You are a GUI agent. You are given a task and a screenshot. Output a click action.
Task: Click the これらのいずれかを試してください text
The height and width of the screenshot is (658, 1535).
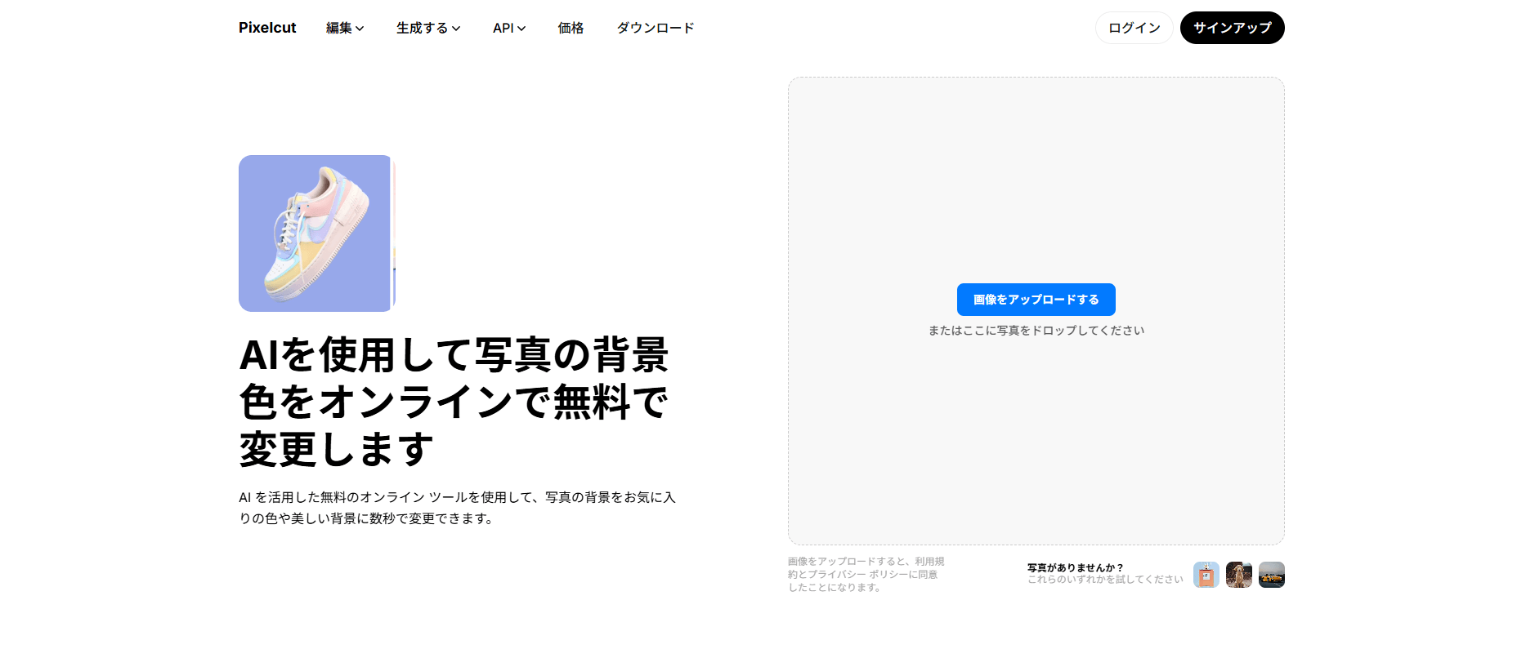coord(1105,580)
